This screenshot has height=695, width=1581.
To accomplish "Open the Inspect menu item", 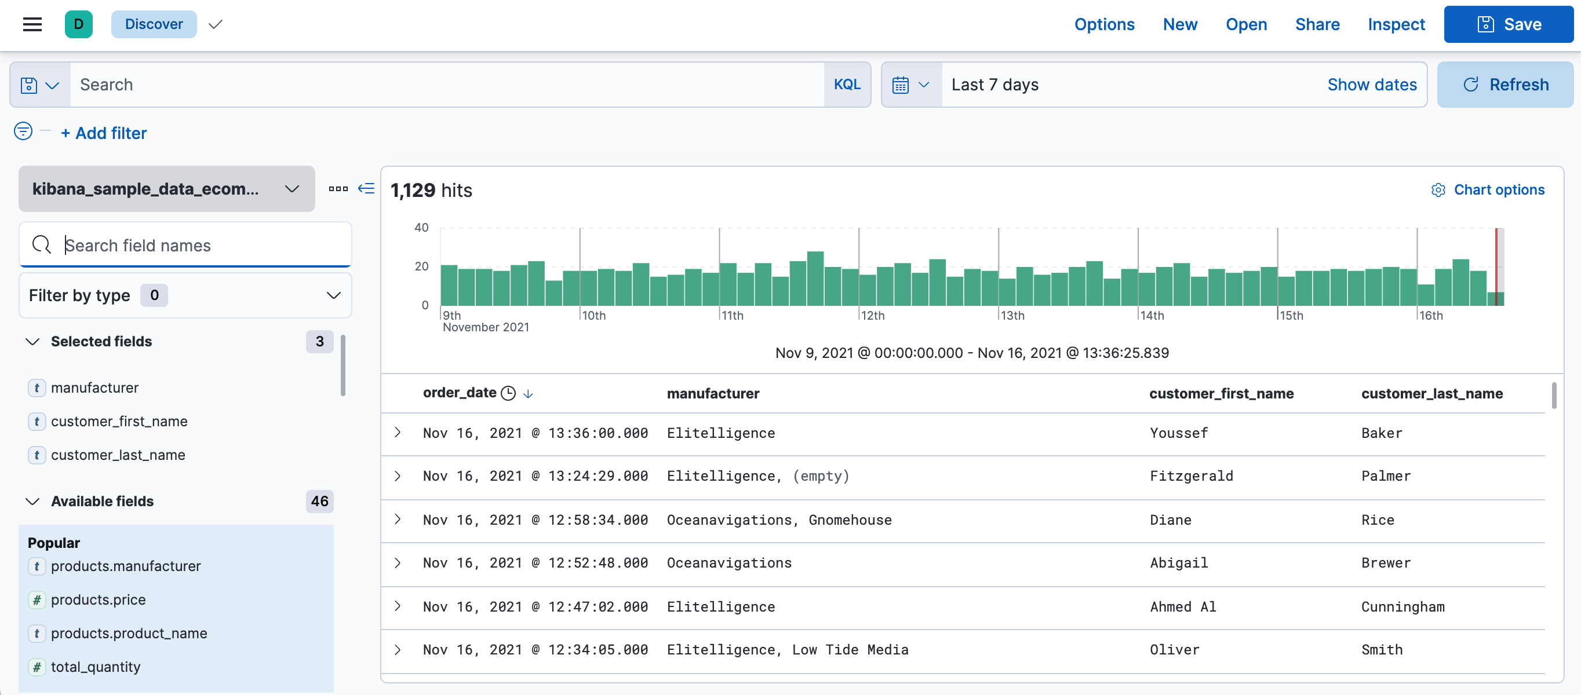I will 1396,24.
